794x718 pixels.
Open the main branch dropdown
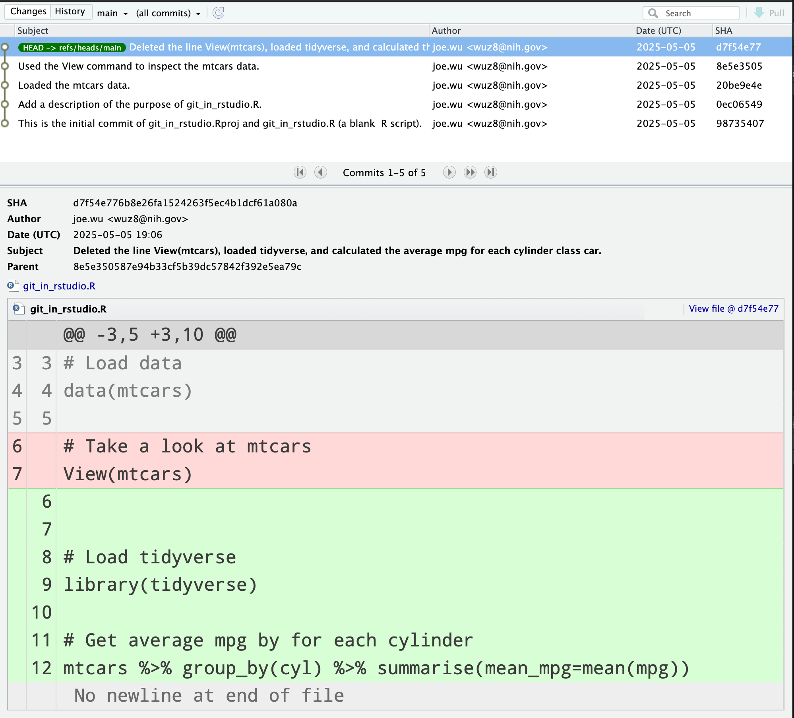[112, 13]
